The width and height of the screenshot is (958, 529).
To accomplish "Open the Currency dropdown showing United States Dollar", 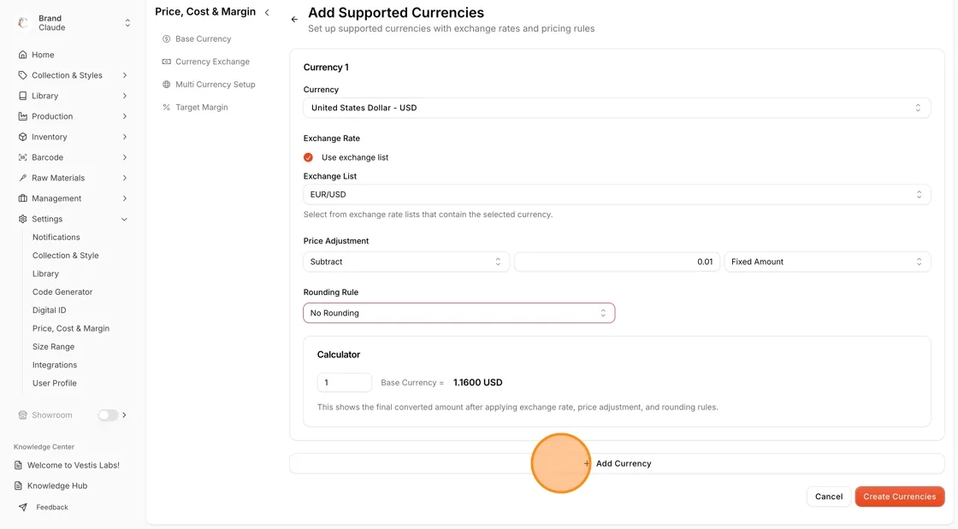I will (617, 108).
